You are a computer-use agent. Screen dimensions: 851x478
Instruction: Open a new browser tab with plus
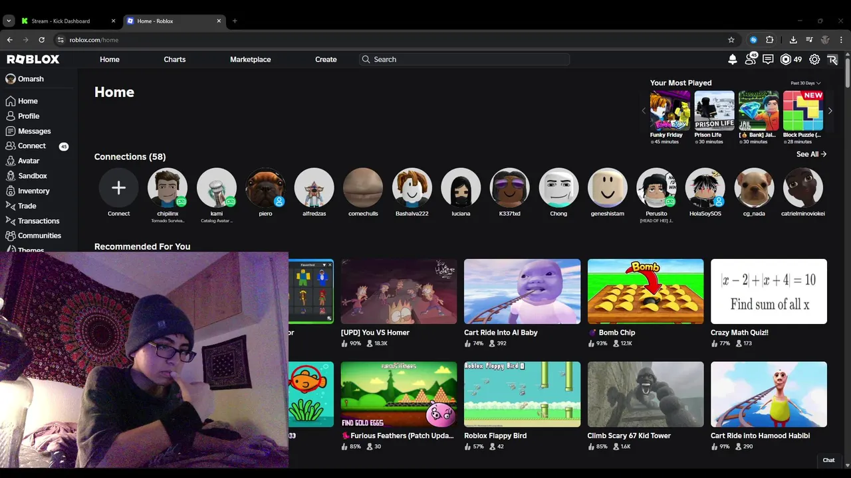(235, 21)
